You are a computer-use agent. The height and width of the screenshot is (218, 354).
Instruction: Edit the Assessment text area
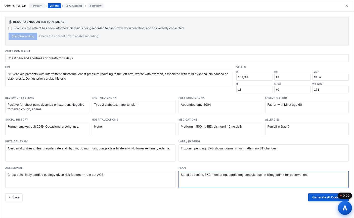point(90,179)
